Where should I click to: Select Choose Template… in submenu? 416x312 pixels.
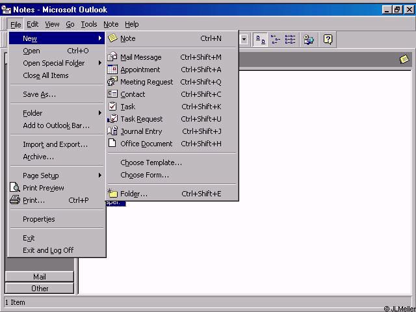172,162
